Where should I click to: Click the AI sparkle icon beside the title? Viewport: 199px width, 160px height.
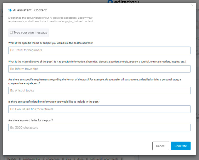10,10
